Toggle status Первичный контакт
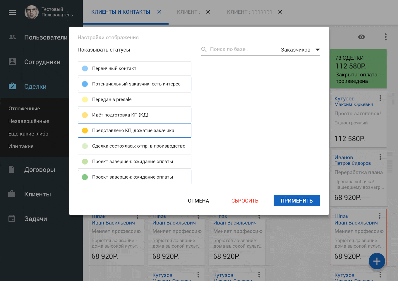 click(135, 68)
